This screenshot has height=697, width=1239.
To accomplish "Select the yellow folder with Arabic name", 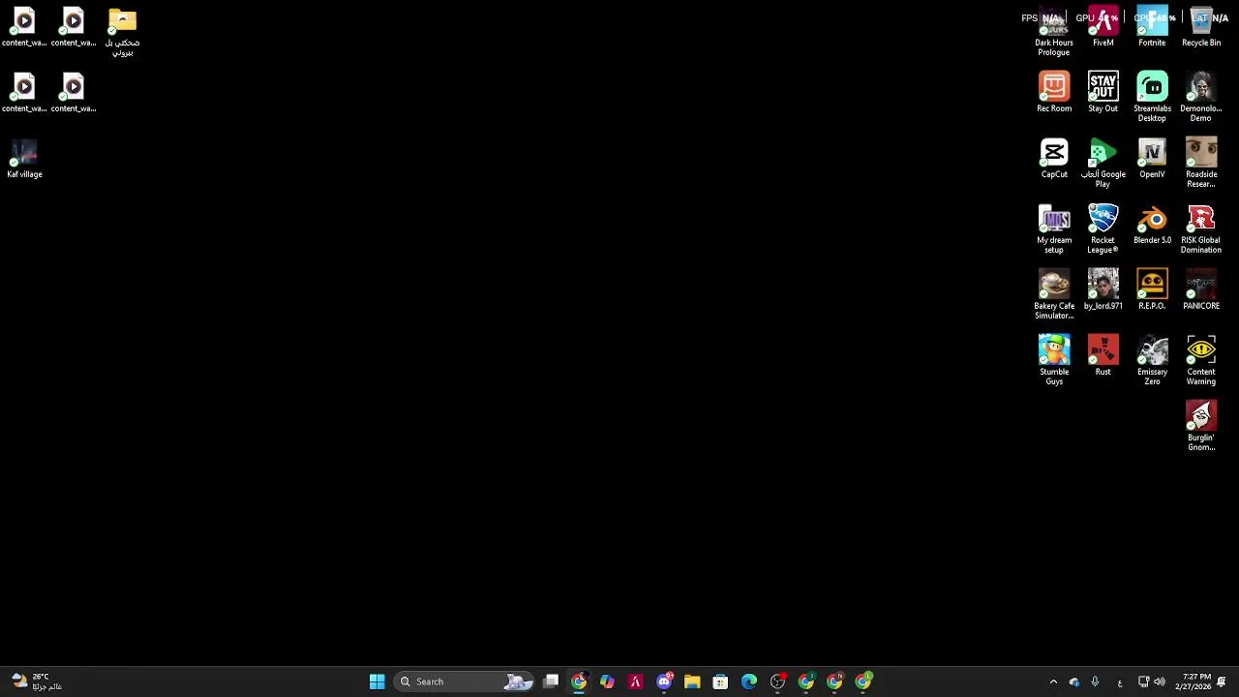I will tap(122, 31).
